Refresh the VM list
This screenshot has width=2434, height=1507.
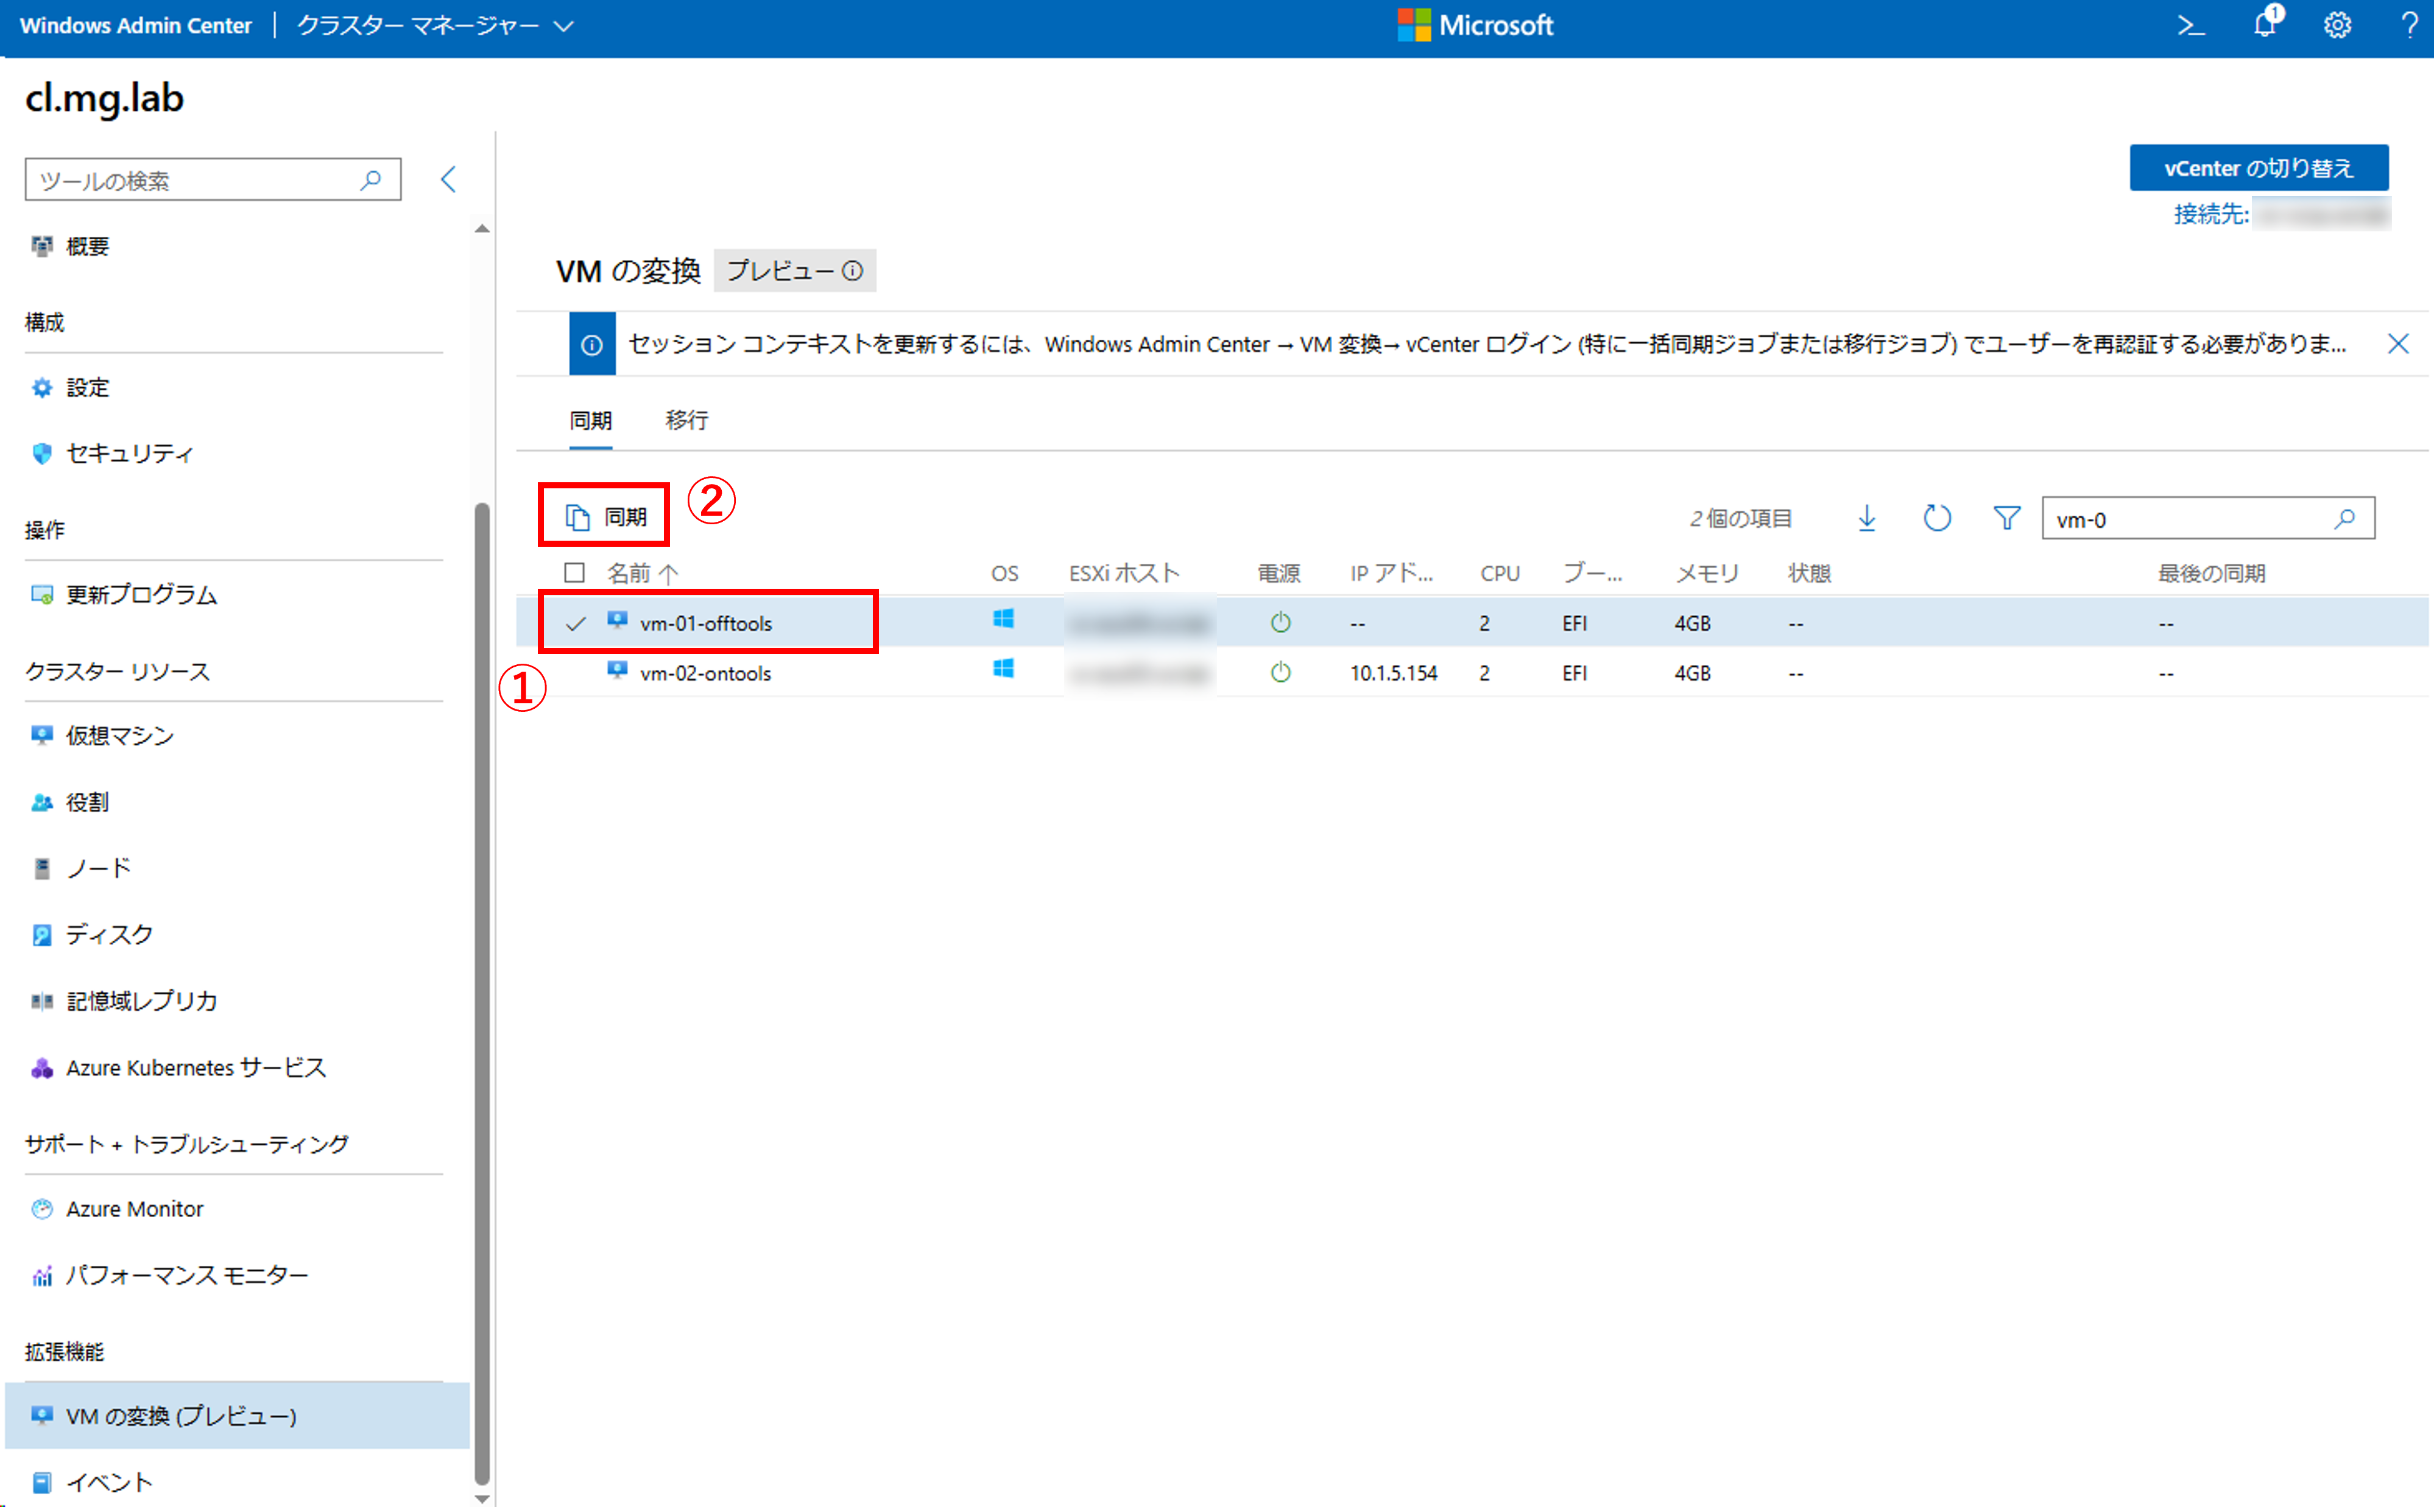pos(1936,518)
